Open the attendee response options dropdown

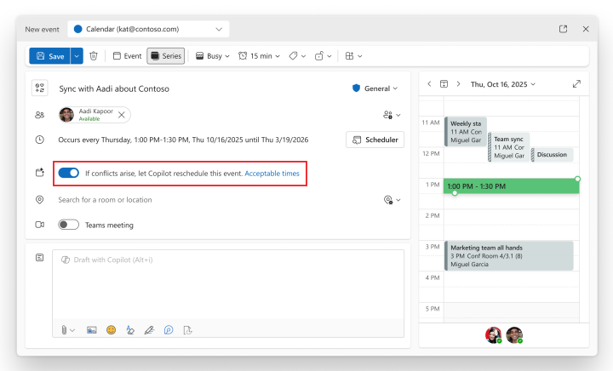pyautogui.click(x=392, y=115)
